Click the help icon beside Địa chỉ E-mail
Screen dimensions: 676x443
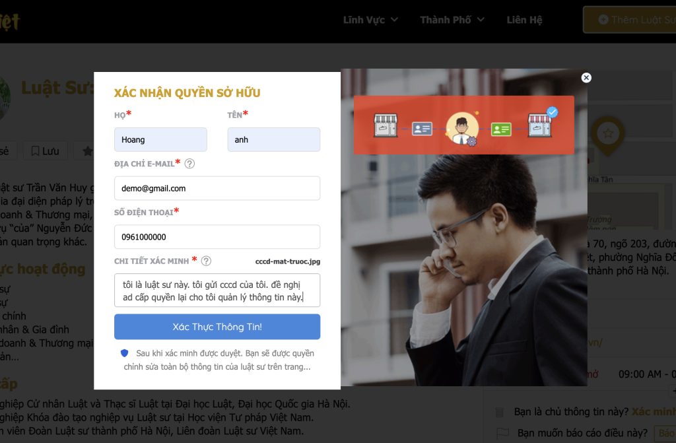189,164
